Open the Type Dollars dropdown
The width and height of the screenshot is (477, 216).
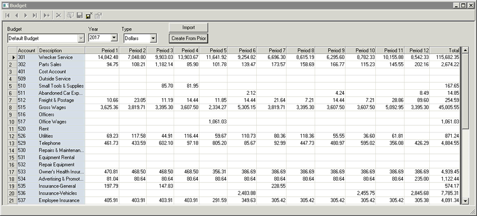(153, 38)
